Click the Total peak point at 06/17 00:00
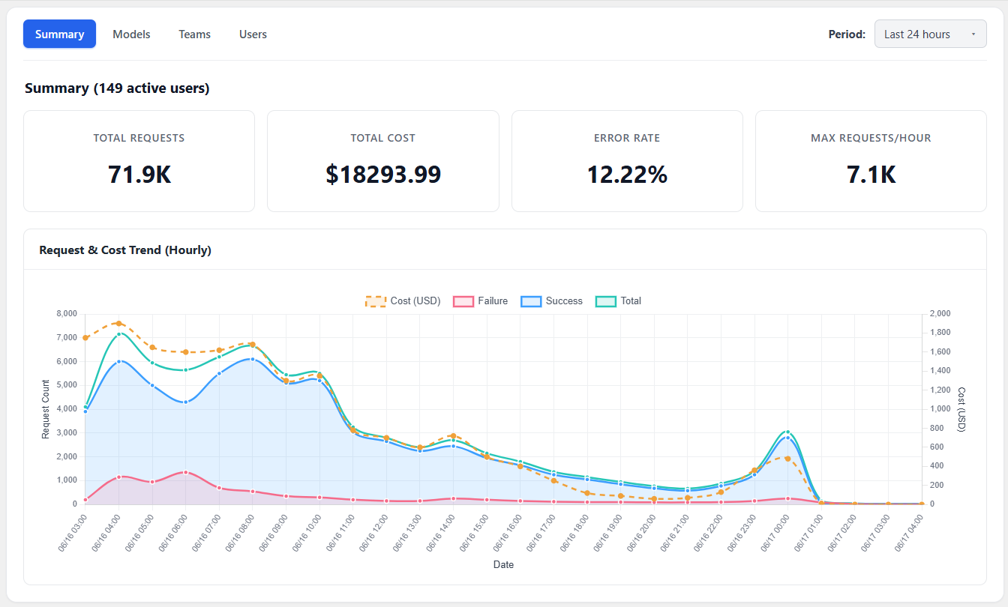 point(787,432)
